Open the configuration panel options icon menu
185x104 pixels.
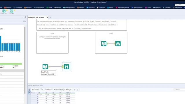(x=24, y=21)
